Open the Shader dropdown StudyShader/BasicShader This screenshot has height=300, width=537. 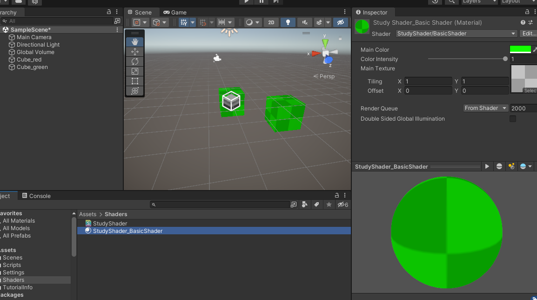(456, 34)
